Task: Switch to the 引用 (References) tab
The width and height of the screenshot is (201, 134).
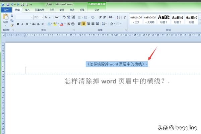Action: [52, 10]
